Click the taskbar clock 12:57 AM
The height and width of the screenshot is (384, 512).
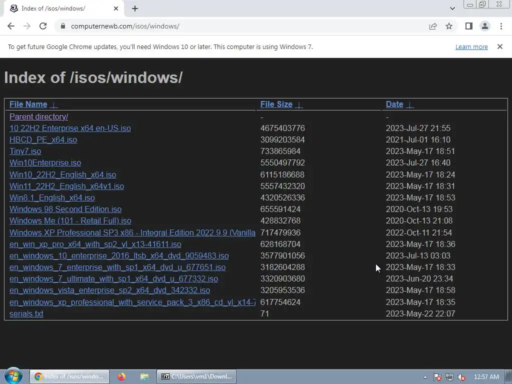pos(486,377)
